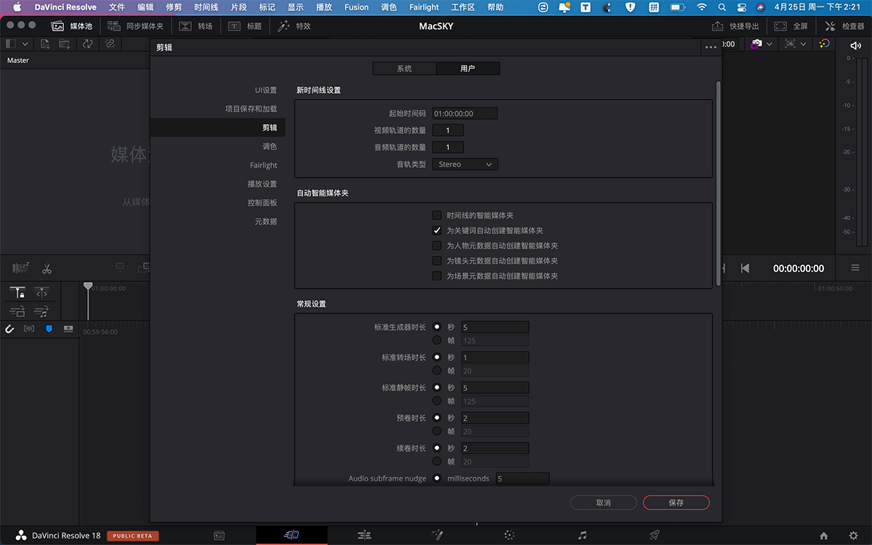Select 调色 in preferences sidebar
This screenshot has height=545, width=872.
coord(270,146)
